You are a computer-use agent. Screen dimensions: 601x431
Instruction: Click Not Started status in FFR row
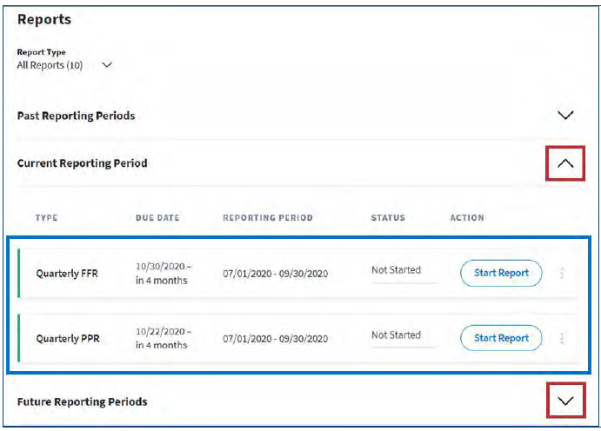click(x=396, y=270)
